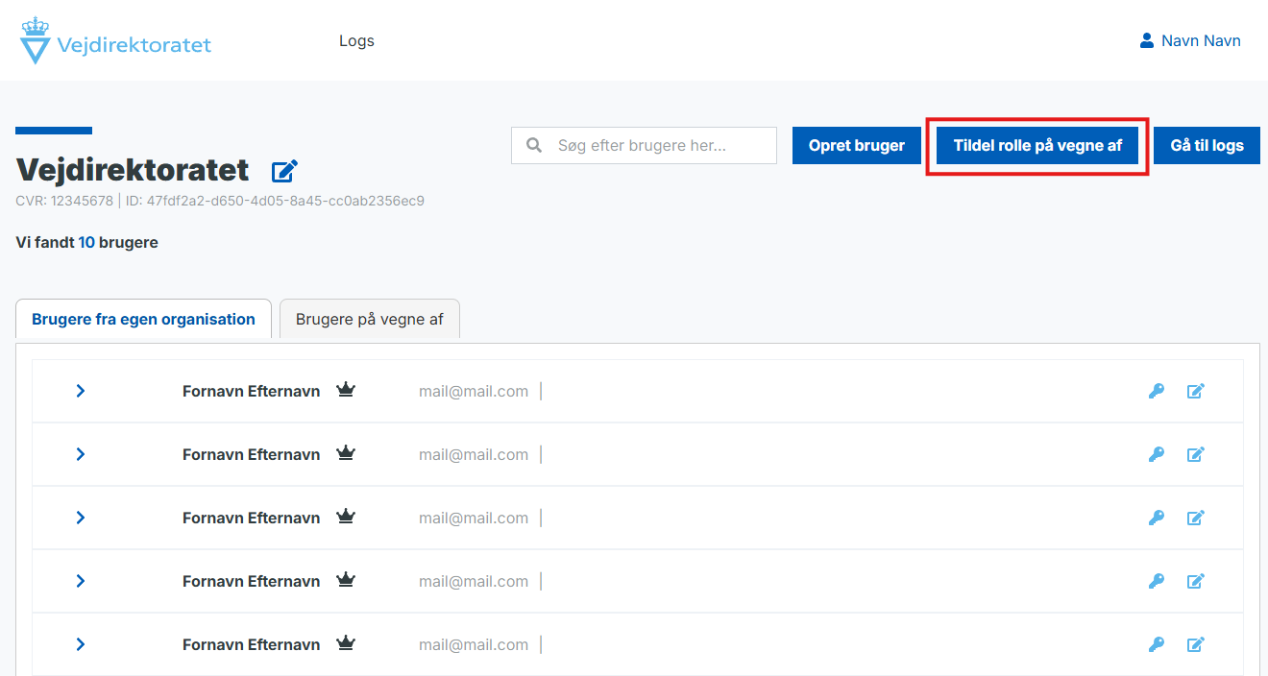Click the crown icon in the third user row
Image resolution: width=1268 pixels, height=676 pixels.
click(346, 517)
